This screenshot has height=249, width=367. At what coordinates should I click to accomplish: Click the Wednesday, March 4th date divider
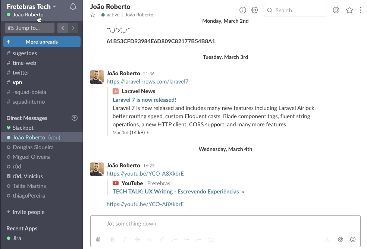225,149
